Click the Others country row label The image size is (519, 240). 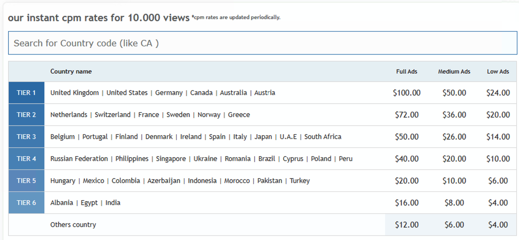point(73,225)
